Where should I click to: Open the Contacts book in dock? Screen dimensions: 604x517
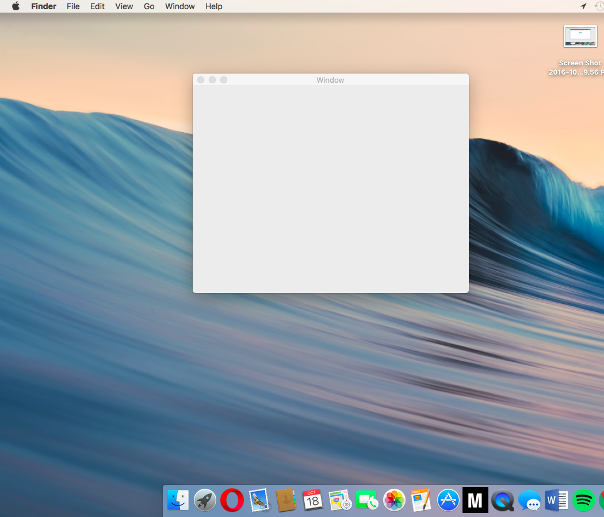pos(286,500)
